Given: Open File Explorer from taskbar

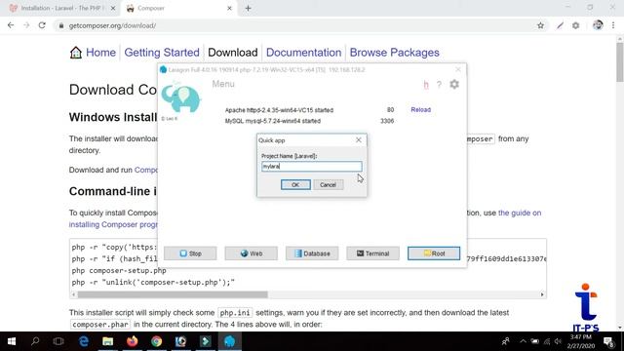Looking at the screenshot, I should coord(108,341).
